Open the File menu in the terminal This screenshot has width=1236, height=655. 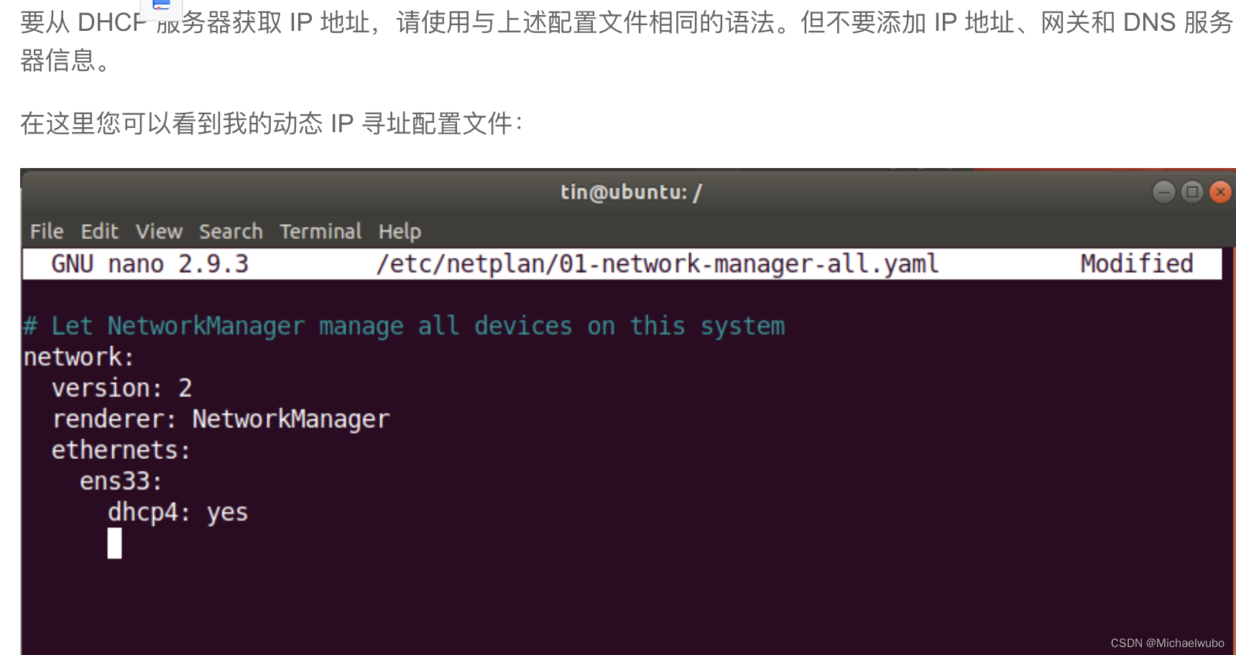(45, 231)
